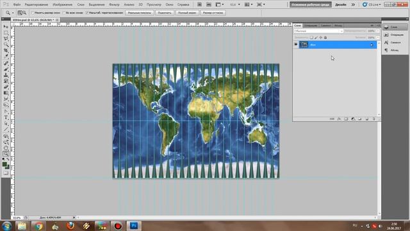The width and height of the screenshot is (410, 231).
Task: Select the Quick Selection tool
Action: click(6, 45)
